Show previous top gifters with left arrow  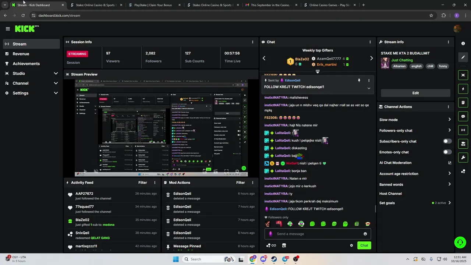tap(264, 58)
